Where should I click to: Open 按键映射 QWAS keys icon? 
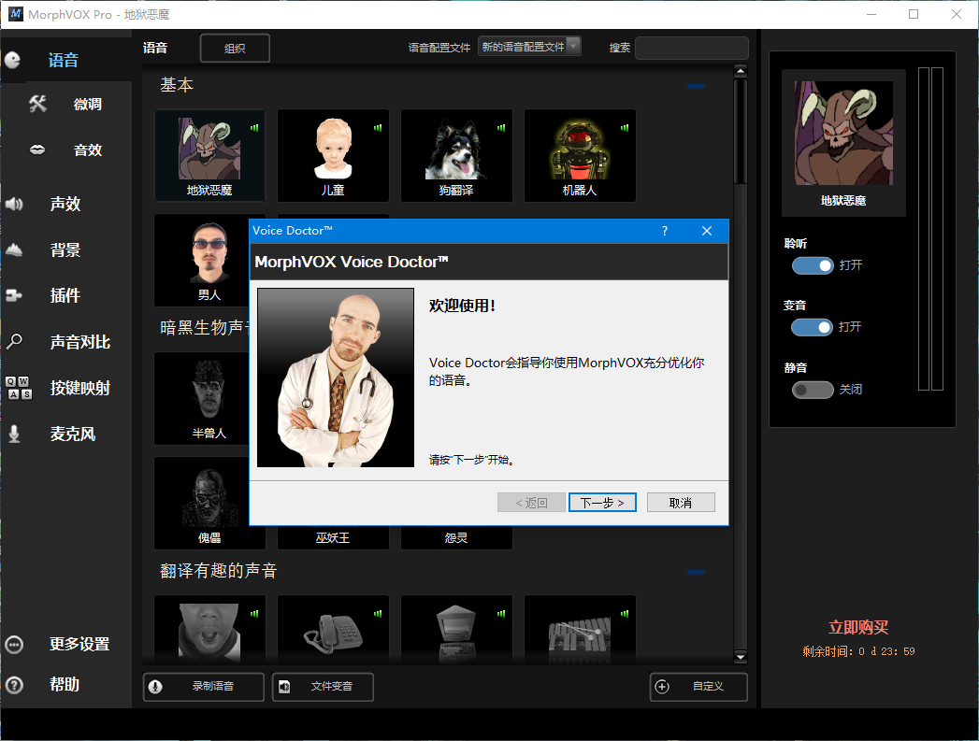18,388
